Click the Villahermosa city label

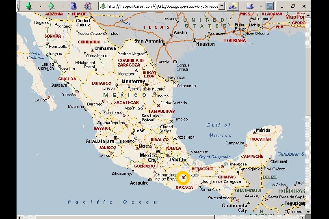[x=236, y=164]
